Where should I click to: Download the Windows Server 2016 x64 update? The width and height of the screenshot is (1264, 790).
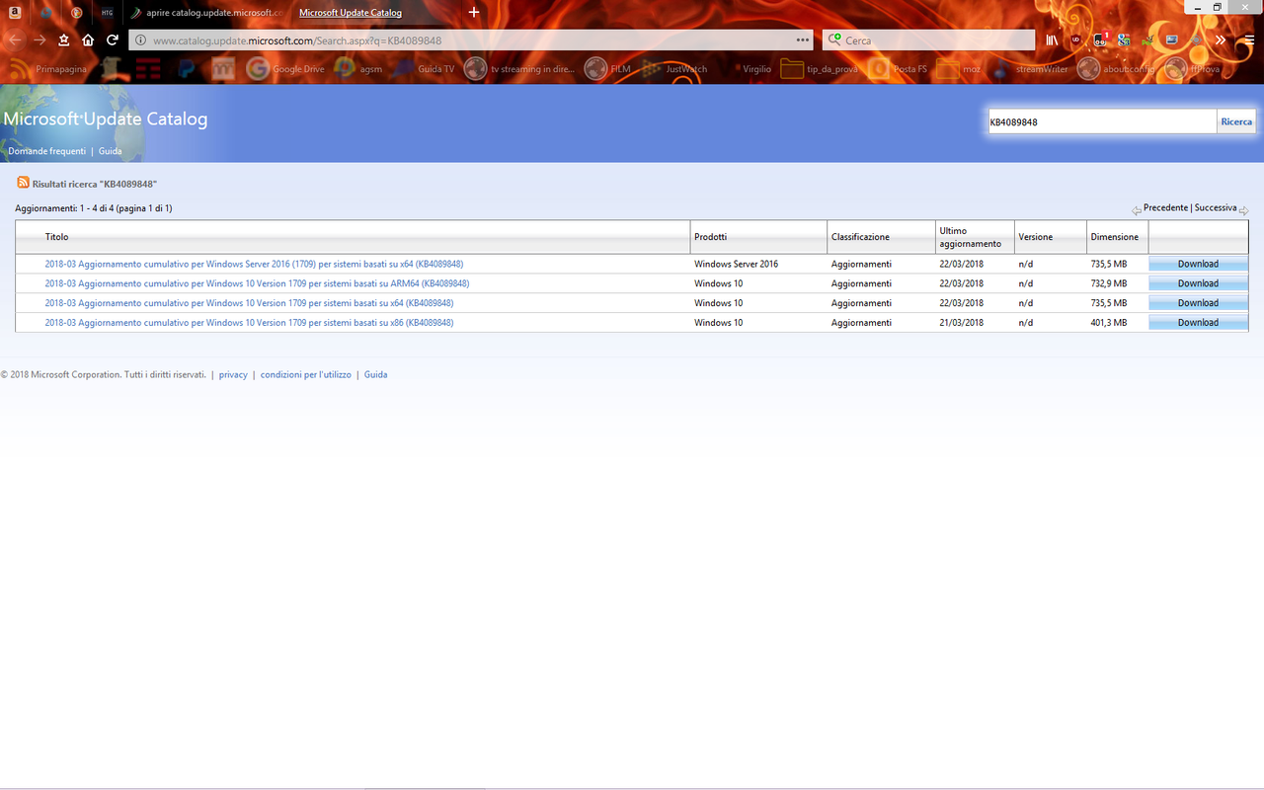pyautogui.click(x=1198, y=264)
